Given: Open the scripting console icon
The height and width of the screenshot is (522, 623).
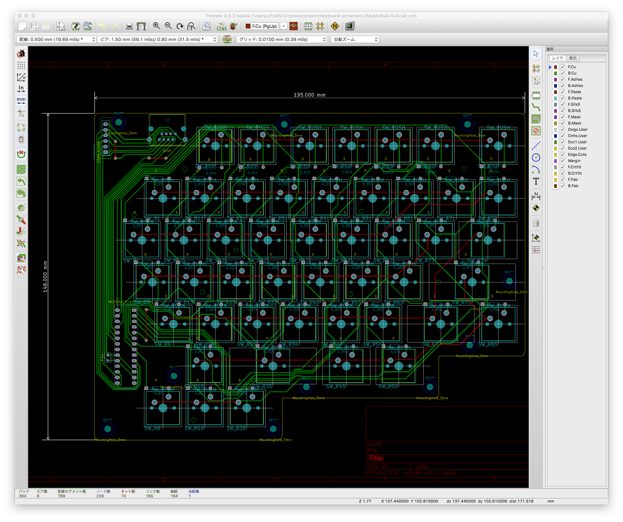Looking at the screenshot, I should 350,26.
